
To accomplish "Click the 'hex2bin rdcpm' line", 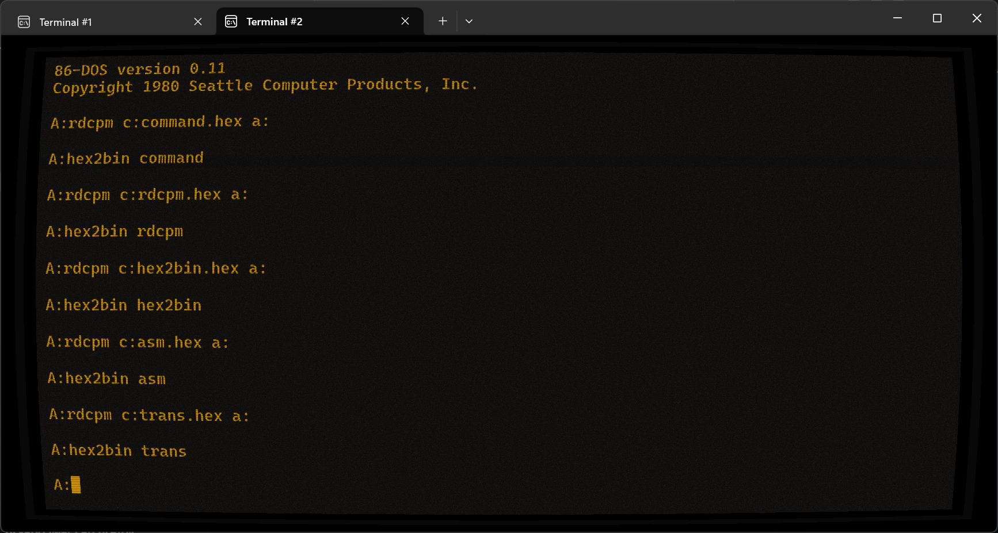I will (x=115, y=232).
